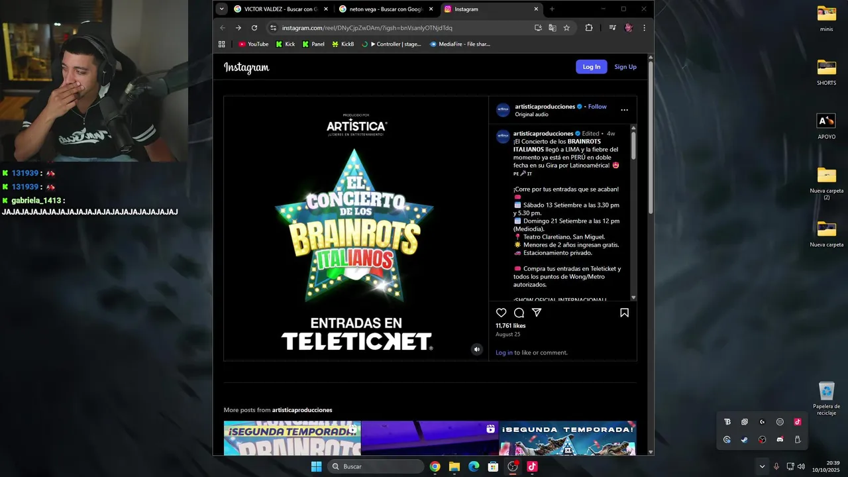This screenshot has height=477, width=848.
Task: Click the install app icon in address bar
Action: [538, 28]
